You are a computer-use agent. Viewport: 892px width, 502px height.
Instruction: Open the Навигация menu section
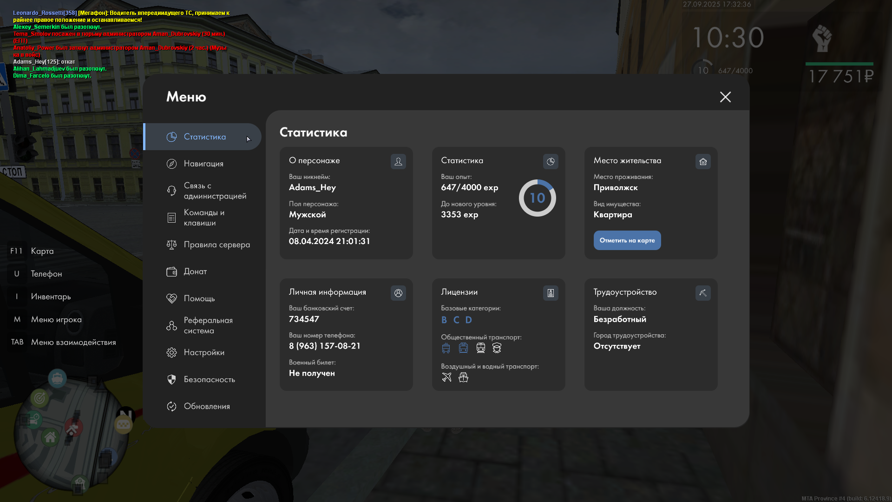(x=203, y=164)
